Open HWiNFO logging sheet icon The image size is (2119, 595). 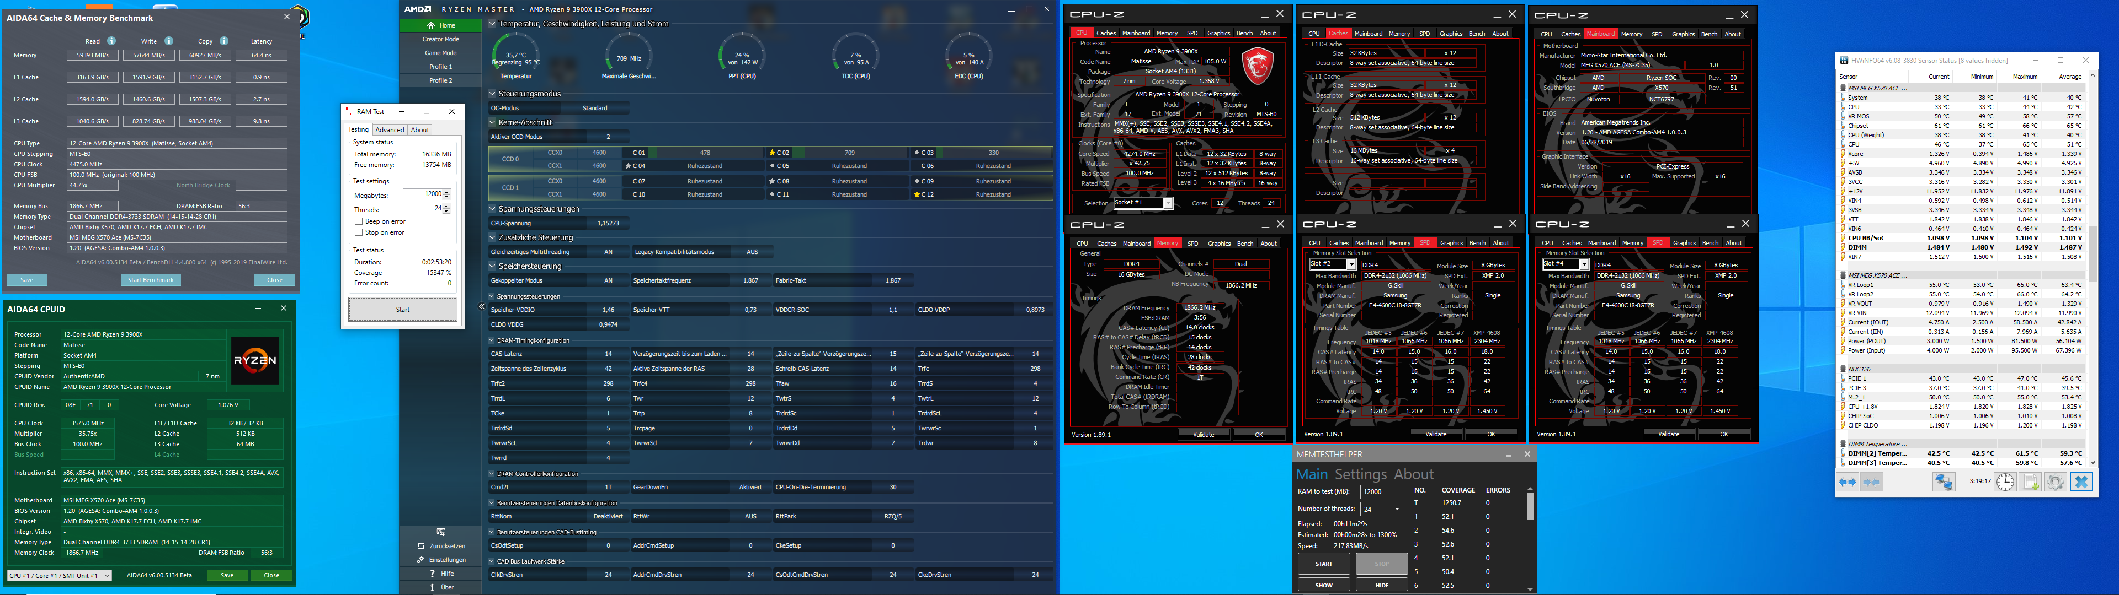pos(2030,483)
